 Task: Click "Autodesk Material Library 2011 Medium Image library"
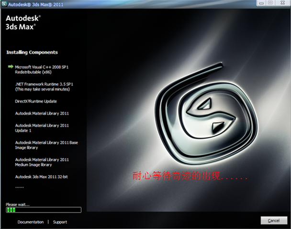pos(42,162)
